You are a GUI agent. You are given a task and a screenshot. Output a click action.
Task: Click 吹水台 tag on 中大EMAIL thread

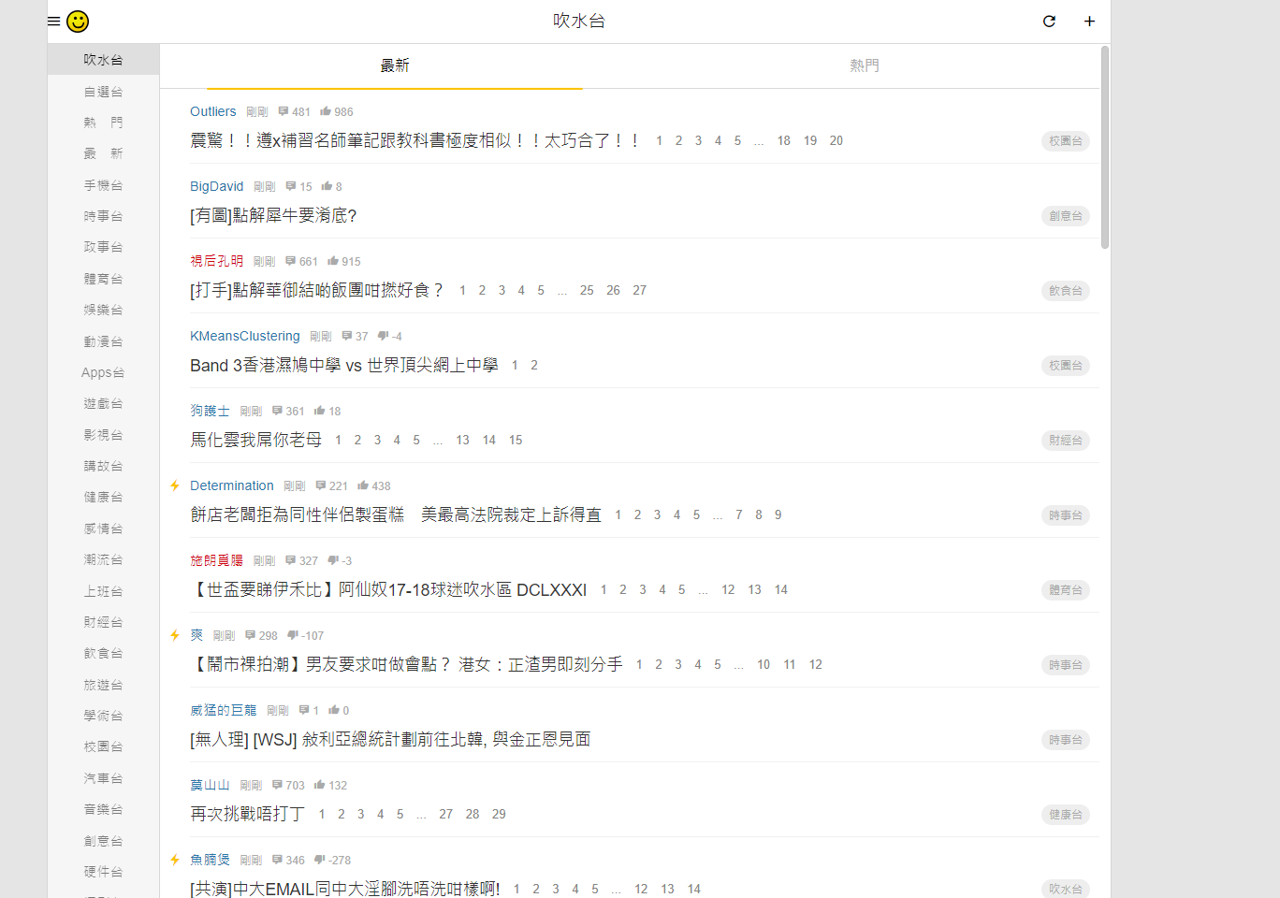point(1066,890)
